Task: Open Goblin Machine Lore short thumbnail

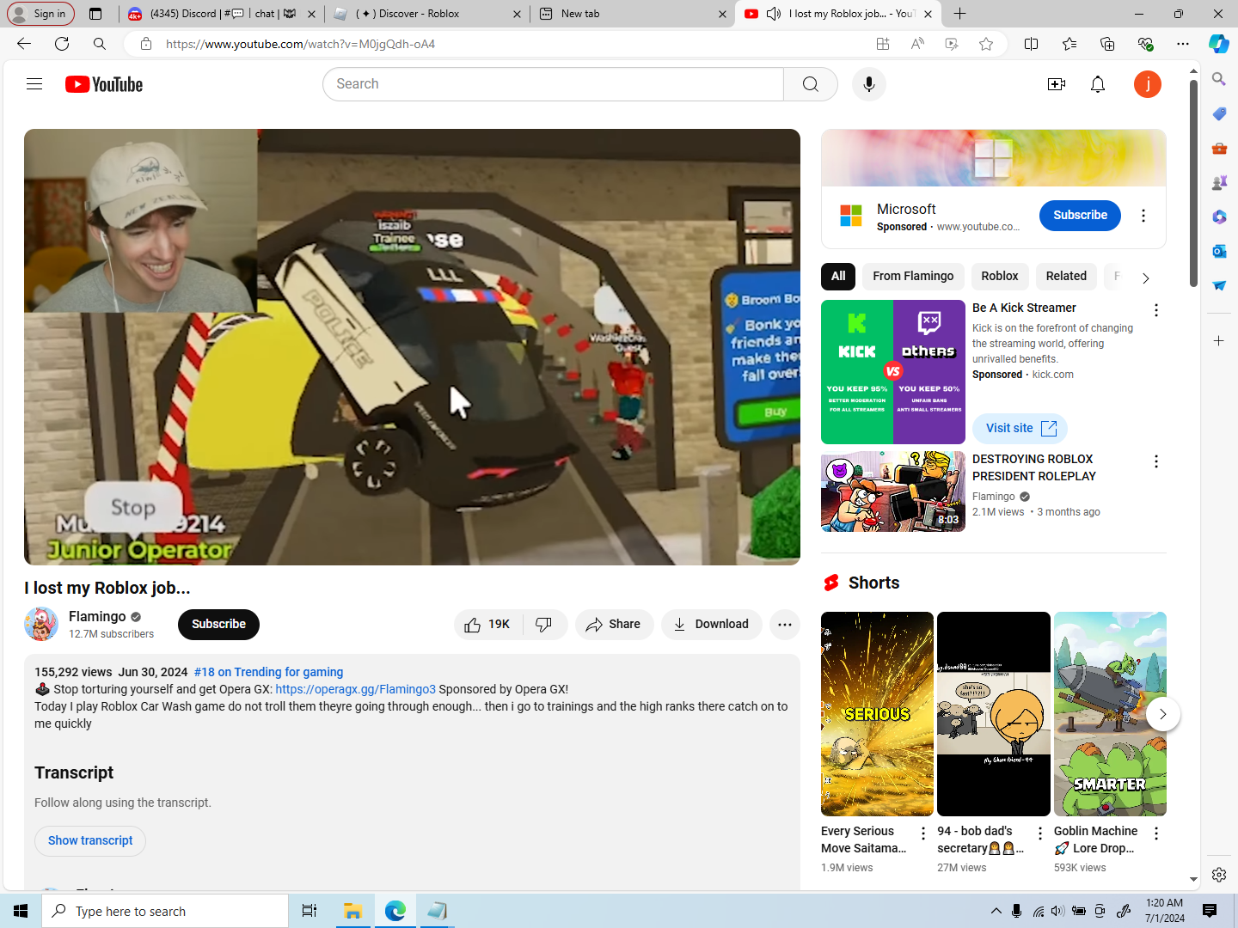Action: click(1110, 714)
